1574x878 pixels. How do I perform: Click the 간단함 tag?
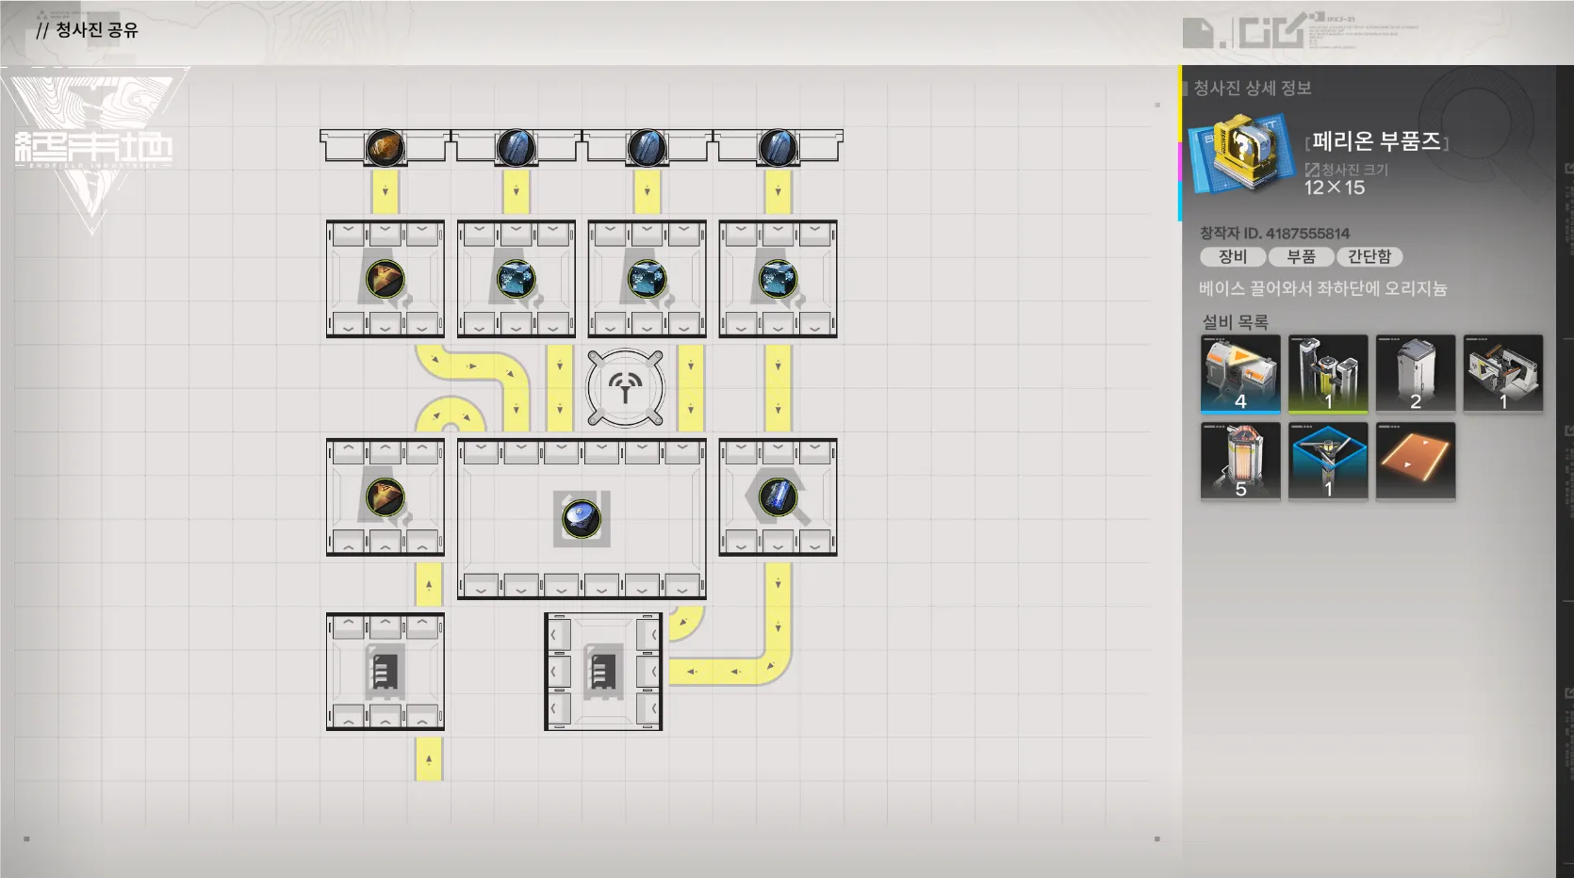pos(1369,256)
